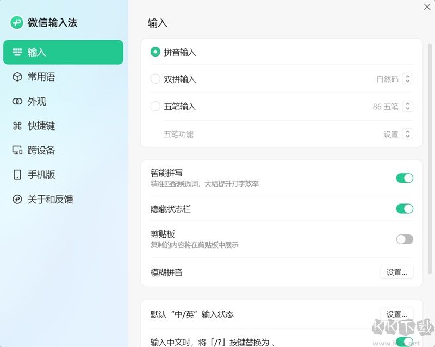Turn off the 隐藏状态栏 switch

tap(405, 208)
